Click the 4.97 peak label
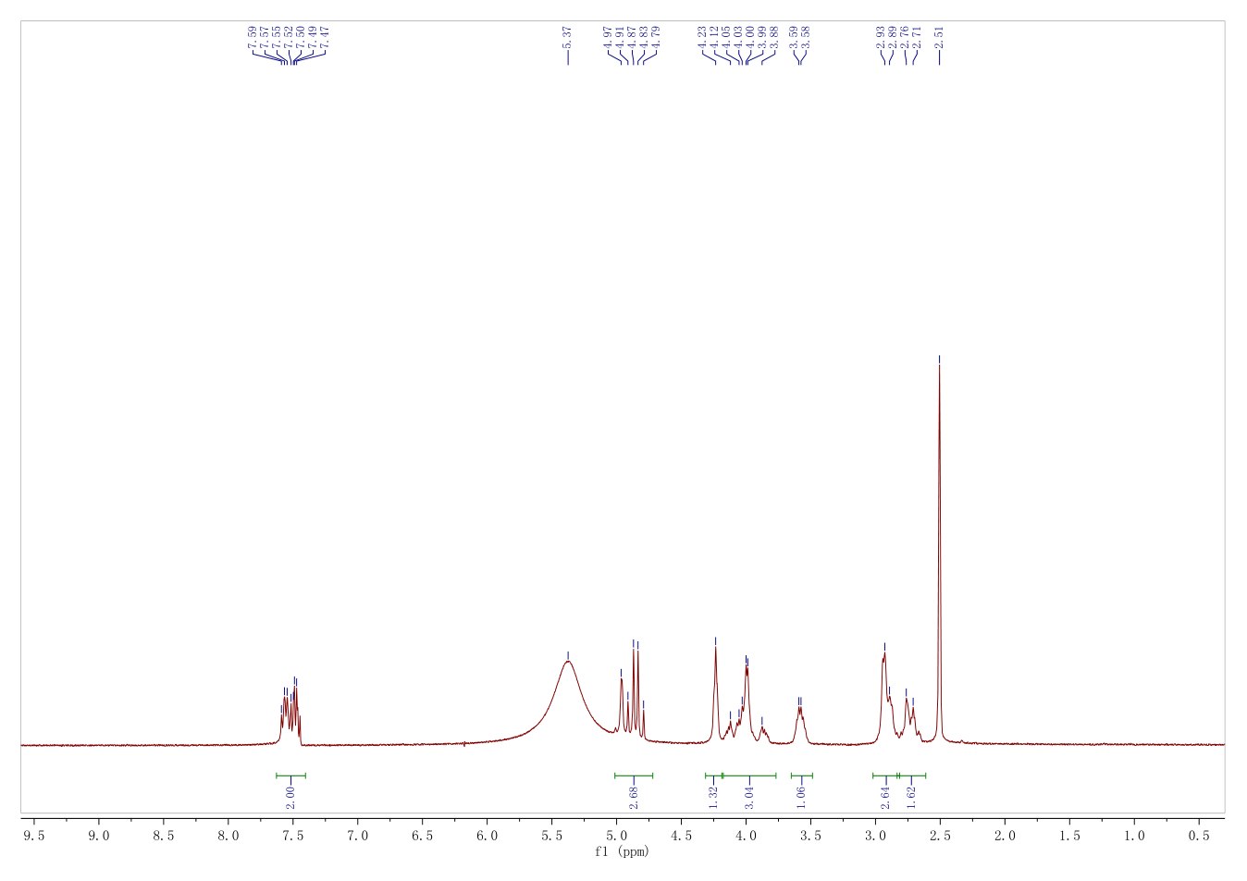This screenshot has height=881, width=1247. [608, 38]
